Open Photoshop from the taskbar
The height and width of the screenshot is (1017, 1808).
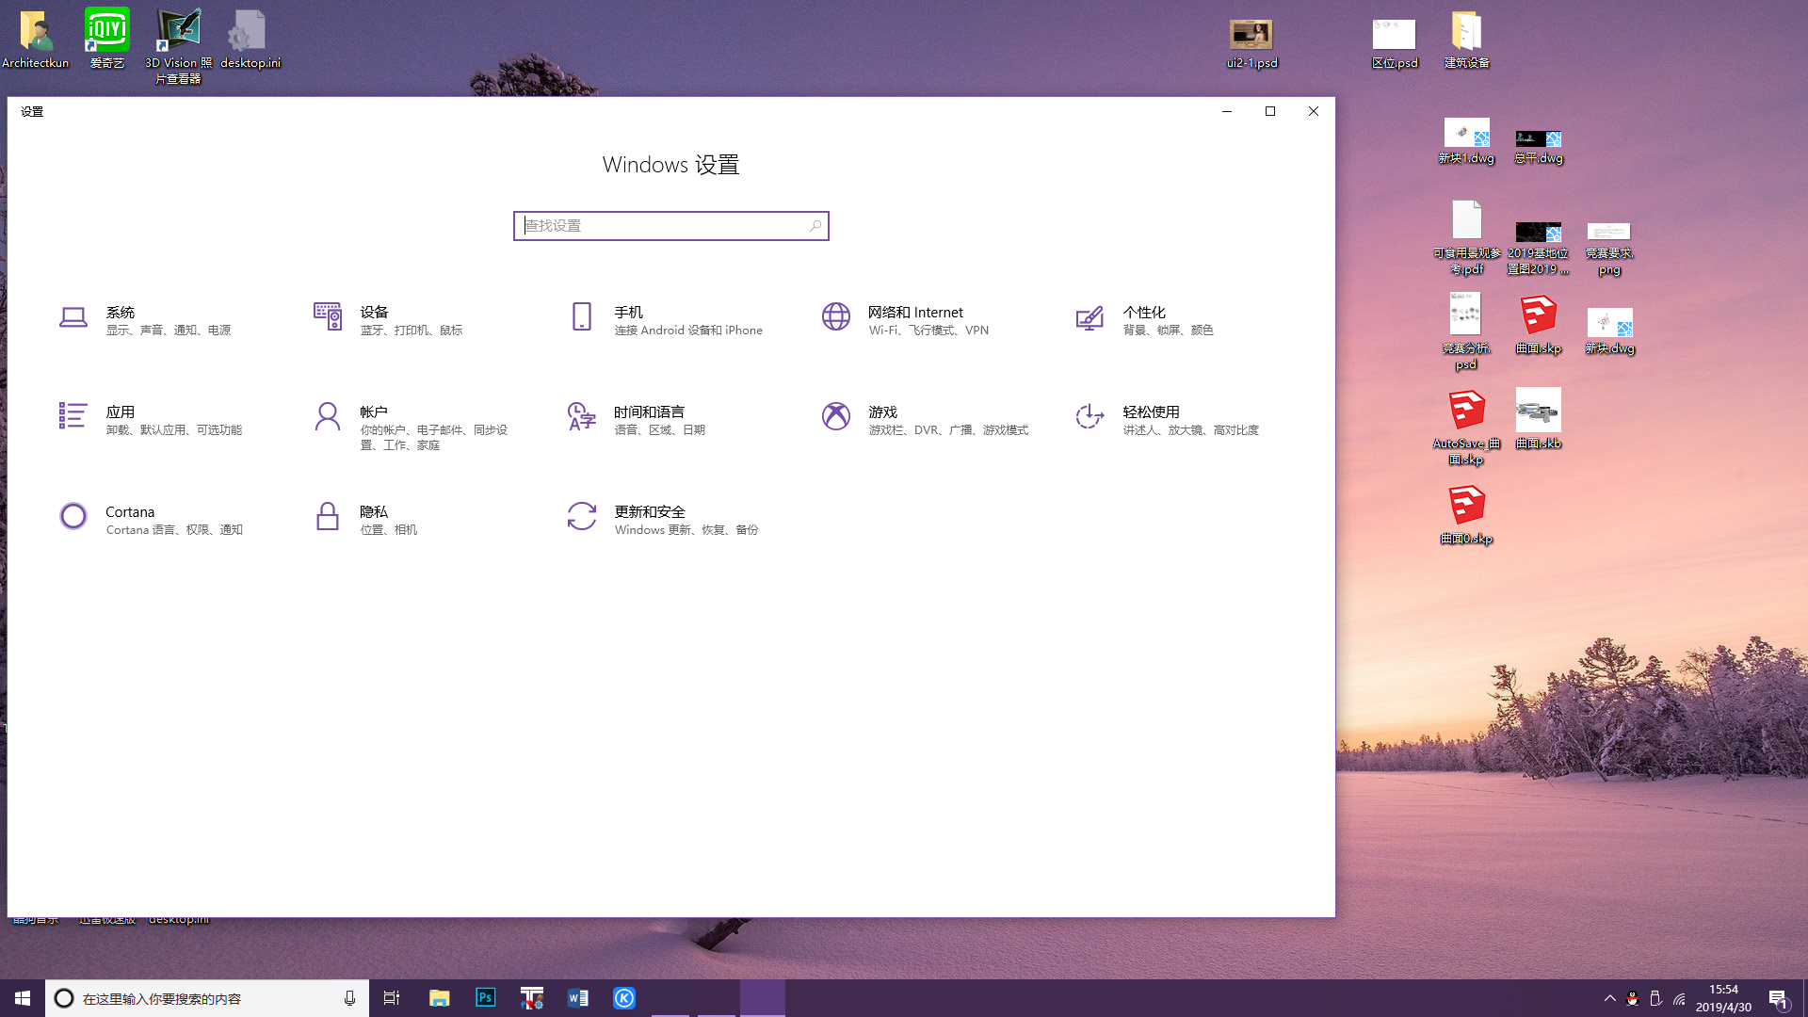pos(485,998)
